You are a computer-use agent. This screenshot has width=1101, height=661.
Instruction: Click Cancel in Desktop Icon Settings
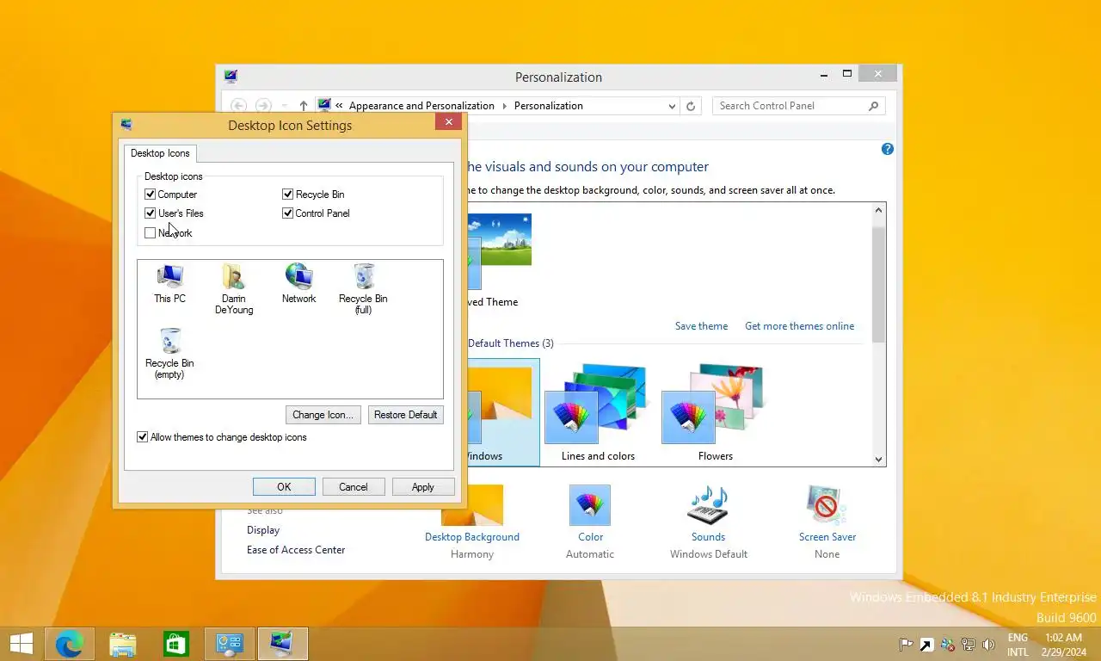point(354,487)
